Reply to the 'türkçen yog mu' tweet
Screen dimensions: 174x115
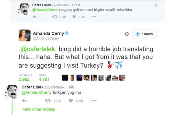(x=24, y=101)
